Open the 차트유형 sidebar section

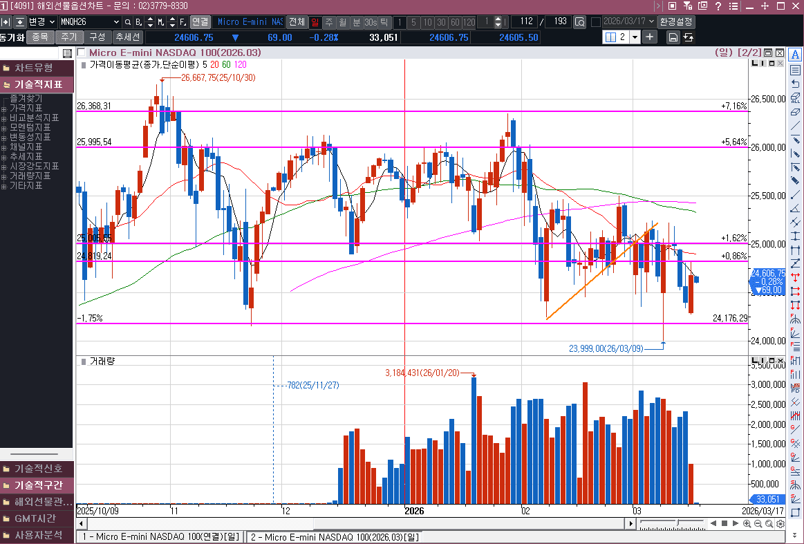[x=37, y=68]
